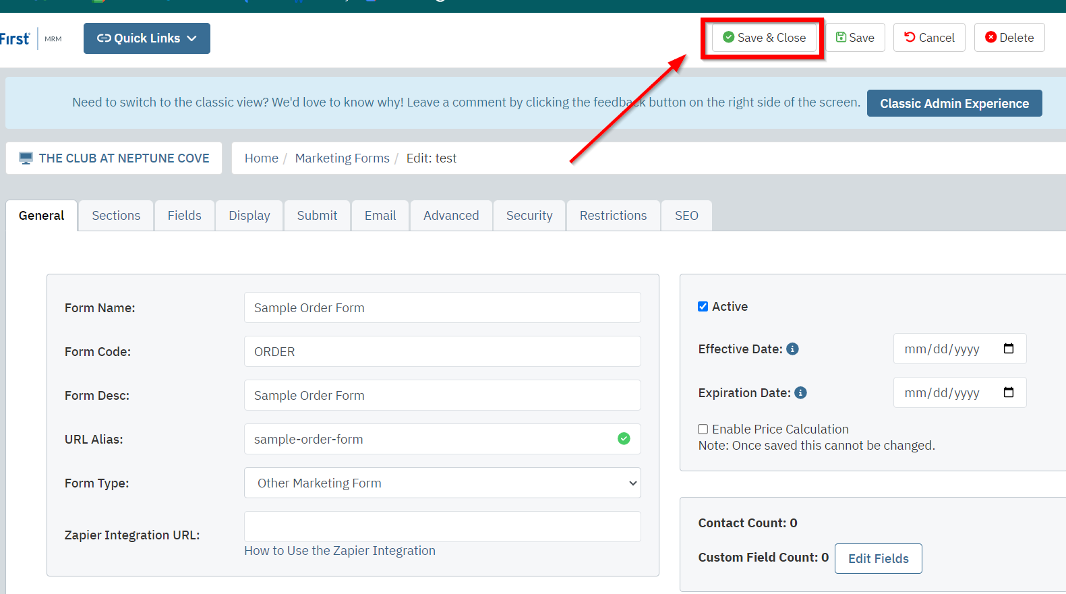1066x594 pixels.
Task: Focus the Zapier Integration URL field
Action: [442, 527]
